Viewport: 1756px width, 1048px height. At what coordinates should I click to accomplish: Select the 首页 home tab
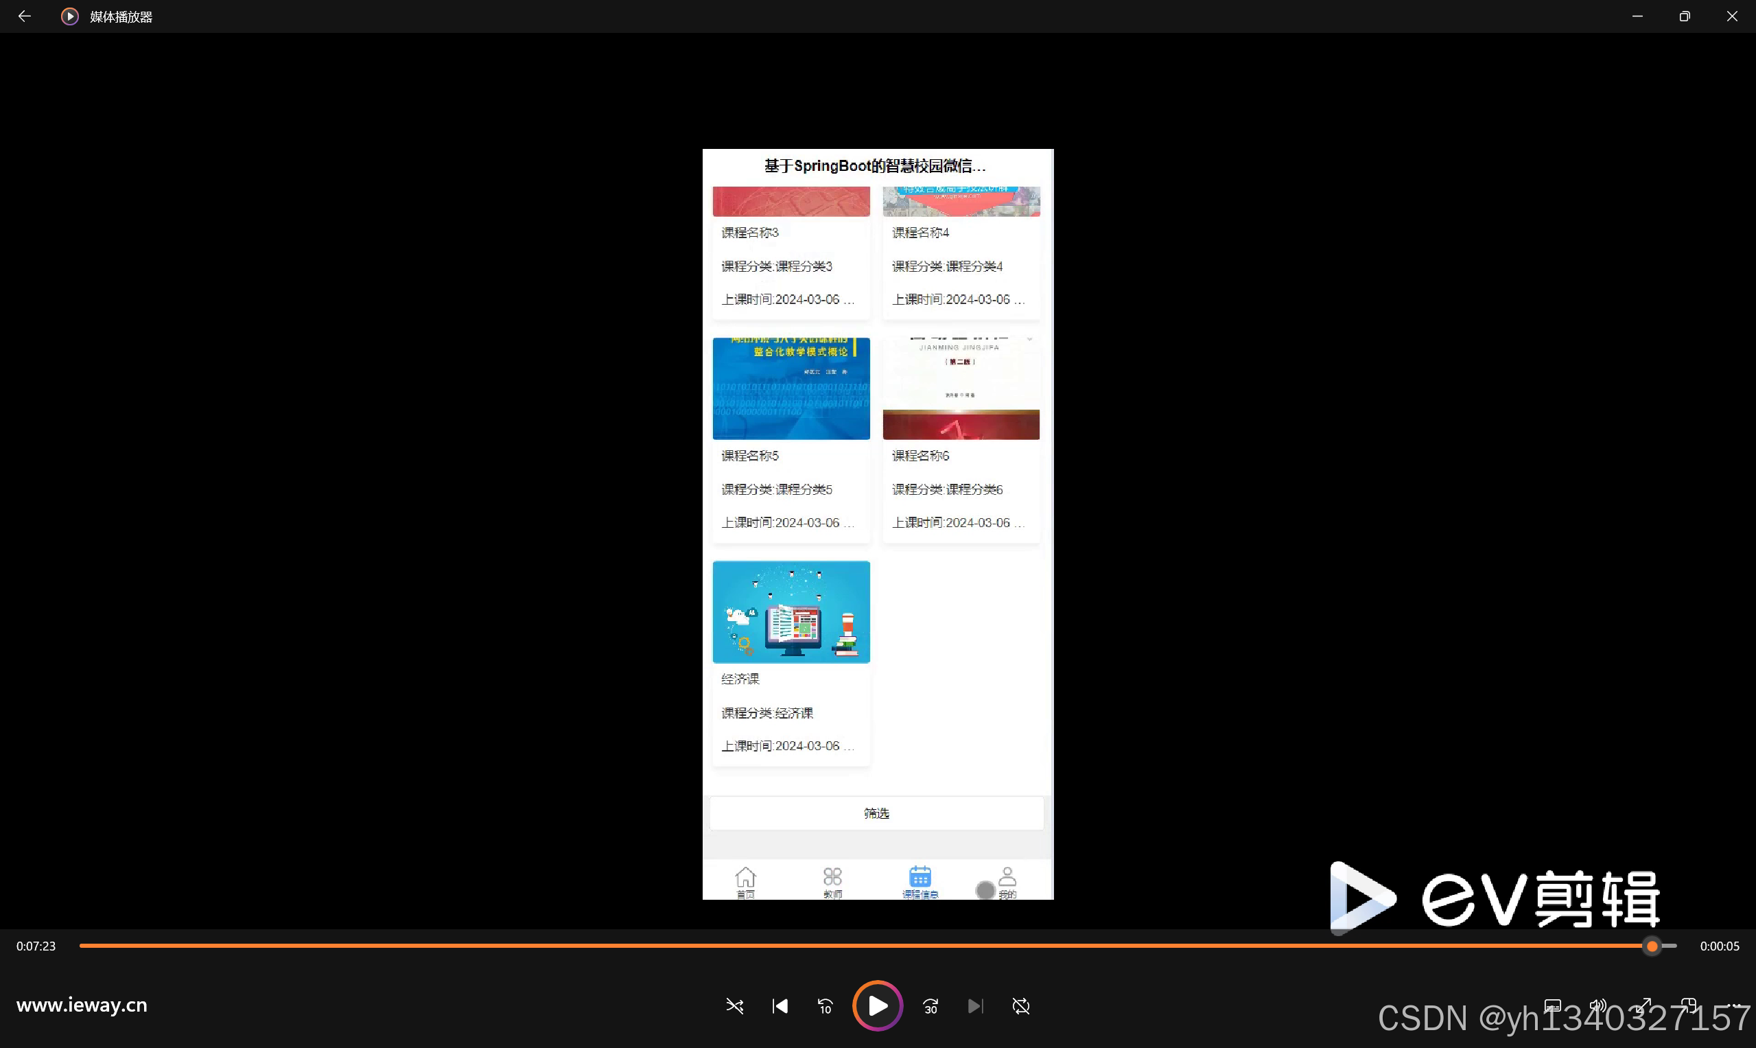click(x=745, y=881)
